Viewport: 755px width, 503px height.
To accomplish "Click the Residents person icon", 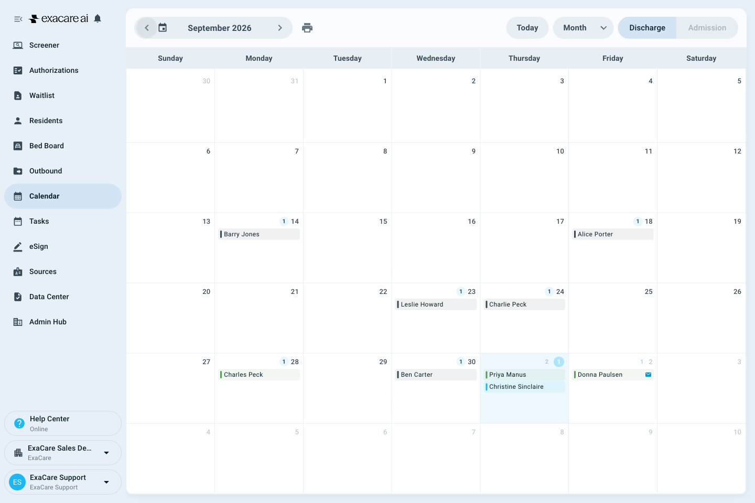I will (x=18, y=121).
